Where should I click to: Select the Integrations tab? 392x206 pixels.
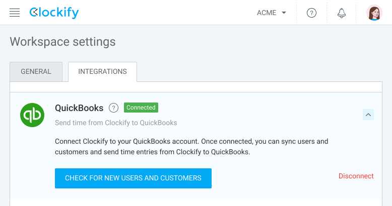click(x=102, y=71)
